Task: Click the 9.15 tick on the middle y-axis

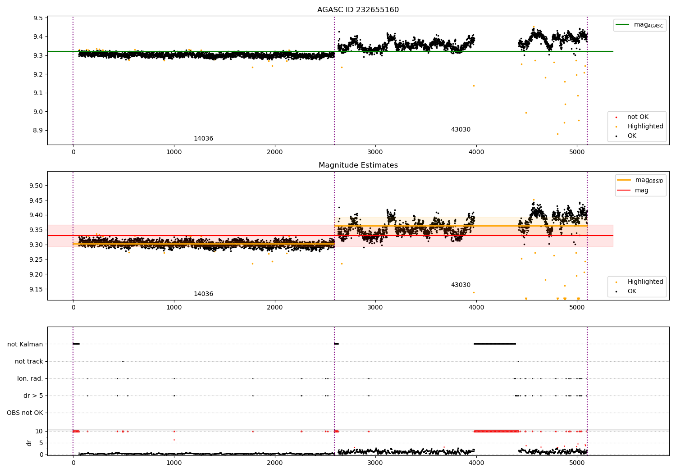Action: (x=37, y=289)
